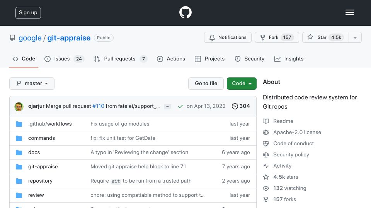Click the Notifications button
This screenshot has width=371, height=208.
tap(228, 37)
